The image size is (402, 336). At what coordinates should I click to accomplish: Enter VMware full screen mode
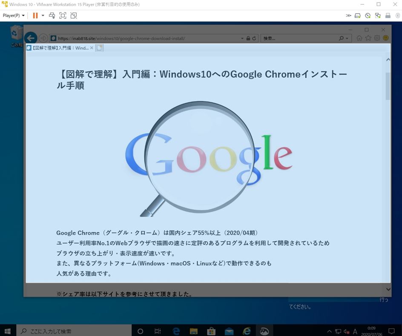[x=63, y=16]
